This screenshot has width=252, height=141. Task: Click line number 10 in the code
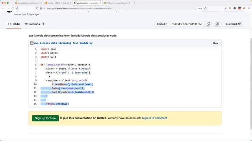35,84
